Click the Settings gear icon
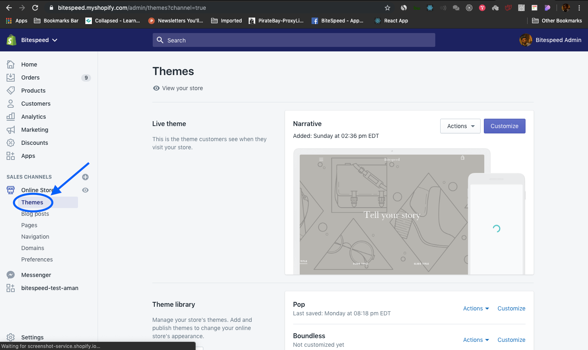Screen dimensions: 588x350 11,337
